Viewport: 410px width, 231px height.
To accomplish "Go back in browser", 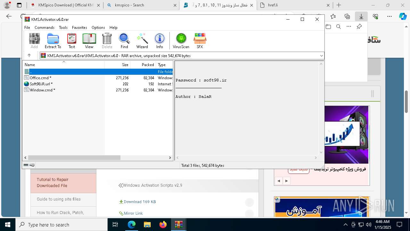I will pyautogui.click(x=9, y=16).
